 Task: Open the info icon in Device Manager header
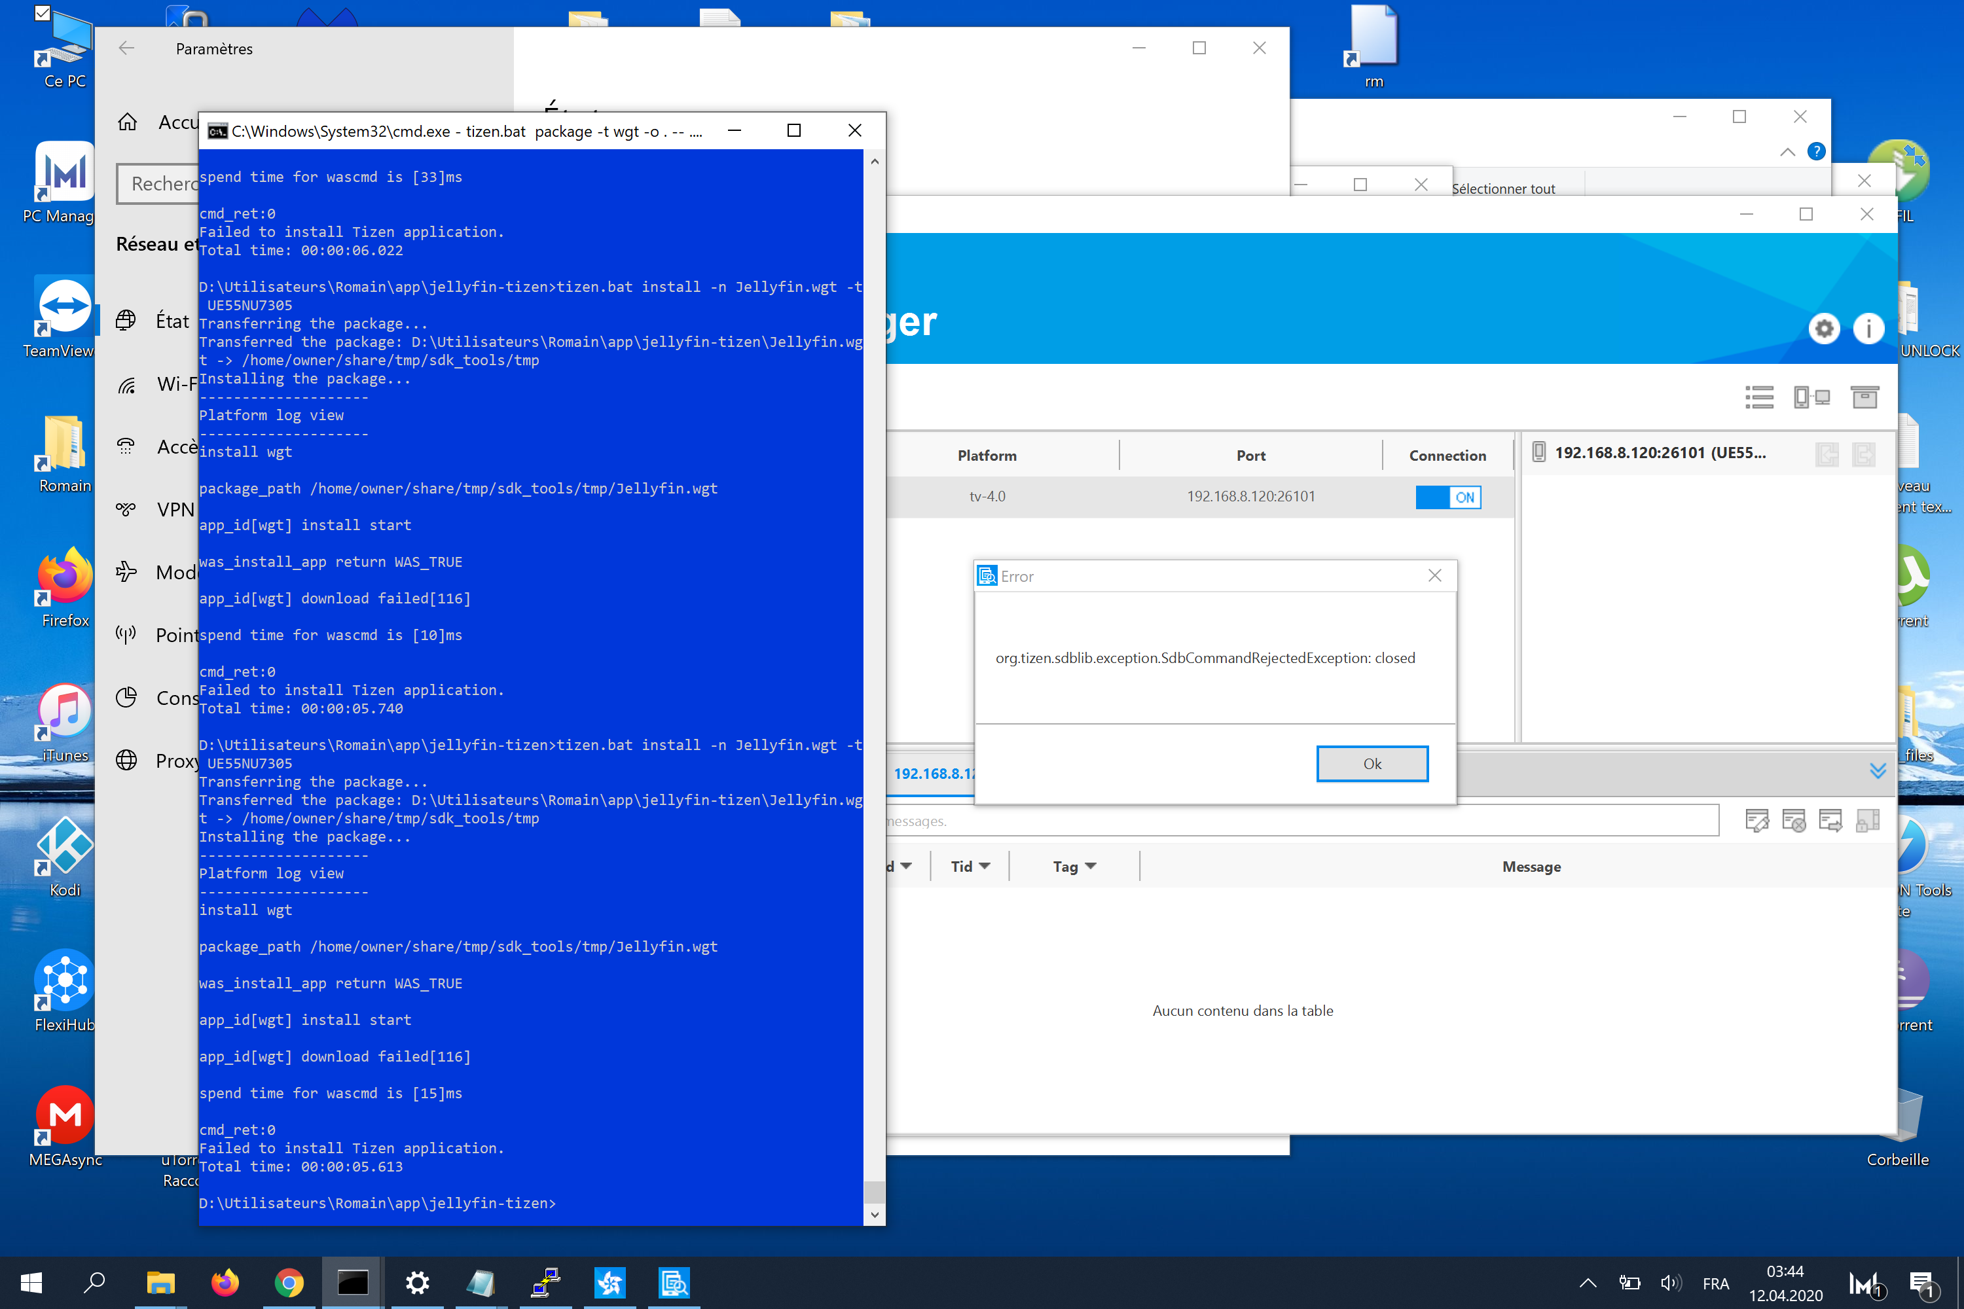click(x=1869, y=328)
